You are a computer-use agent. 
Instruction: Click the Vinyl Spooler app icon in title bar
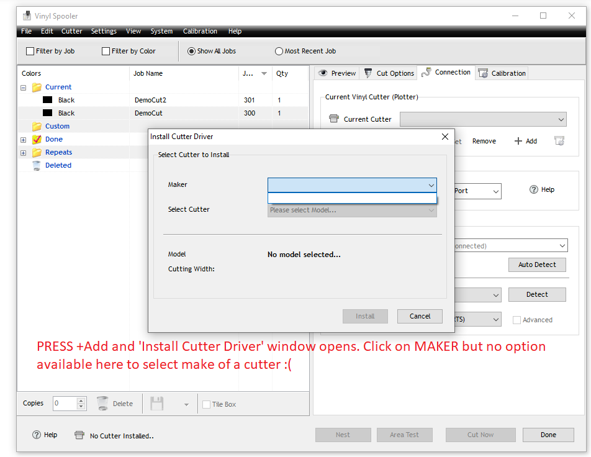27,16
